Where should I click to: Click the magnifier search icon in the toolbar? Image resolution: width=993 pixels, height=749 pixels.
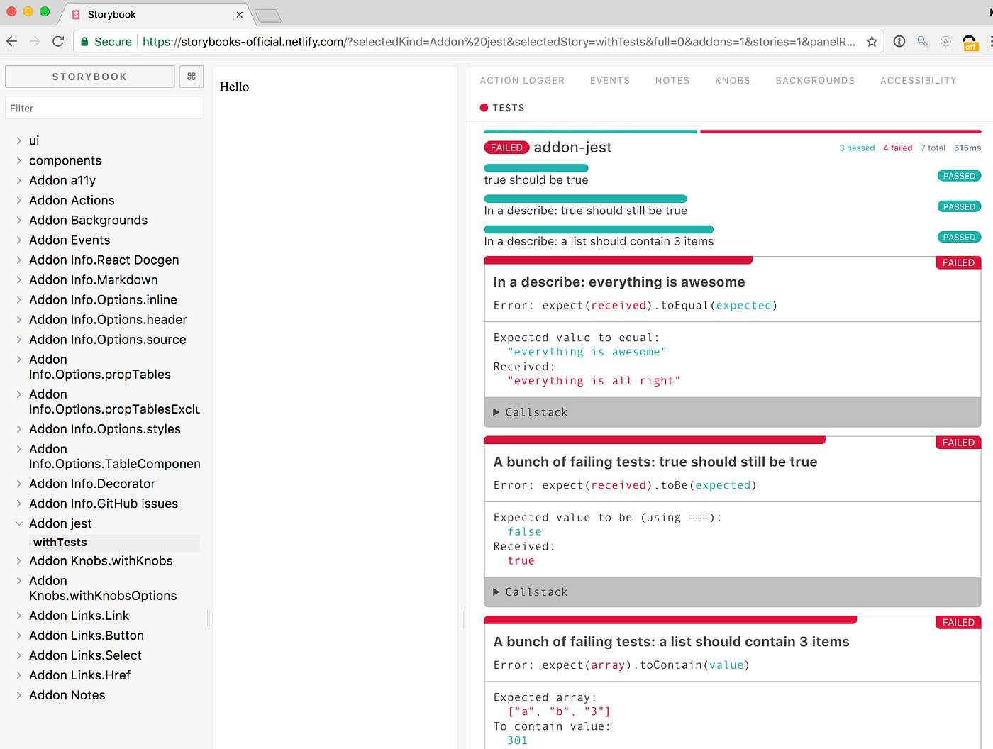click(x=922, y=41)
